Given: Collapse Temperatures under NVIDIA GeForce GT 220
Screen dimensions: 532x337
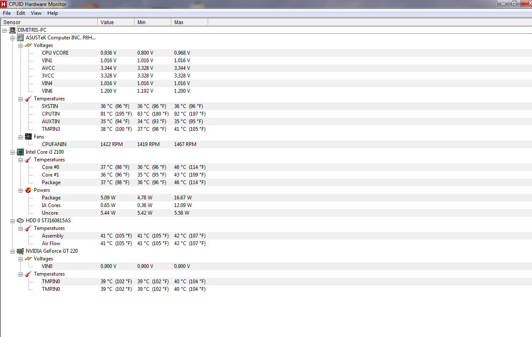Looking at the screenshot, I should tap(21, 274).
